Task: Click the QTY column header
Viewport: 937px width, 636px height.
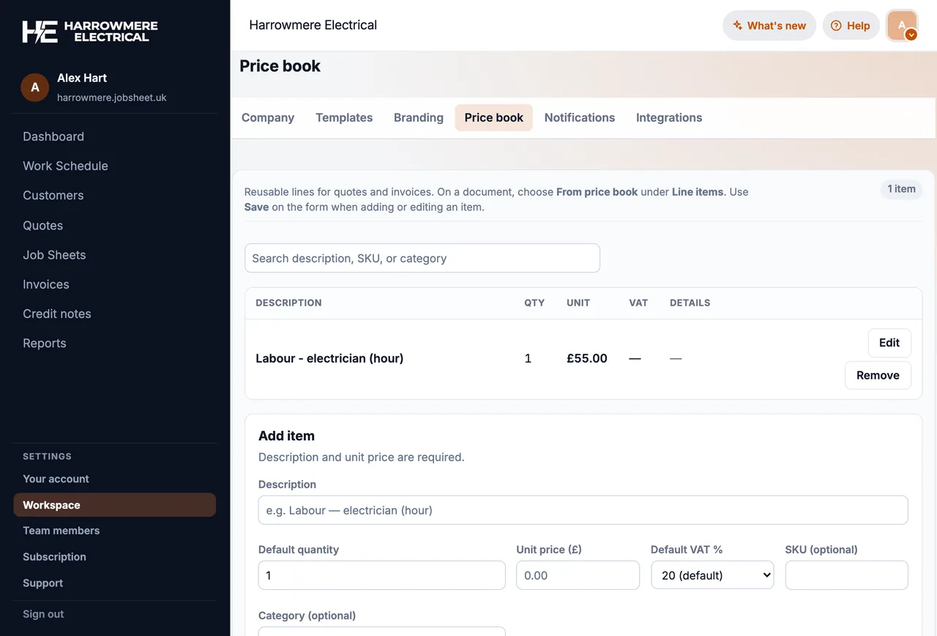Action: tap(534, 303)
